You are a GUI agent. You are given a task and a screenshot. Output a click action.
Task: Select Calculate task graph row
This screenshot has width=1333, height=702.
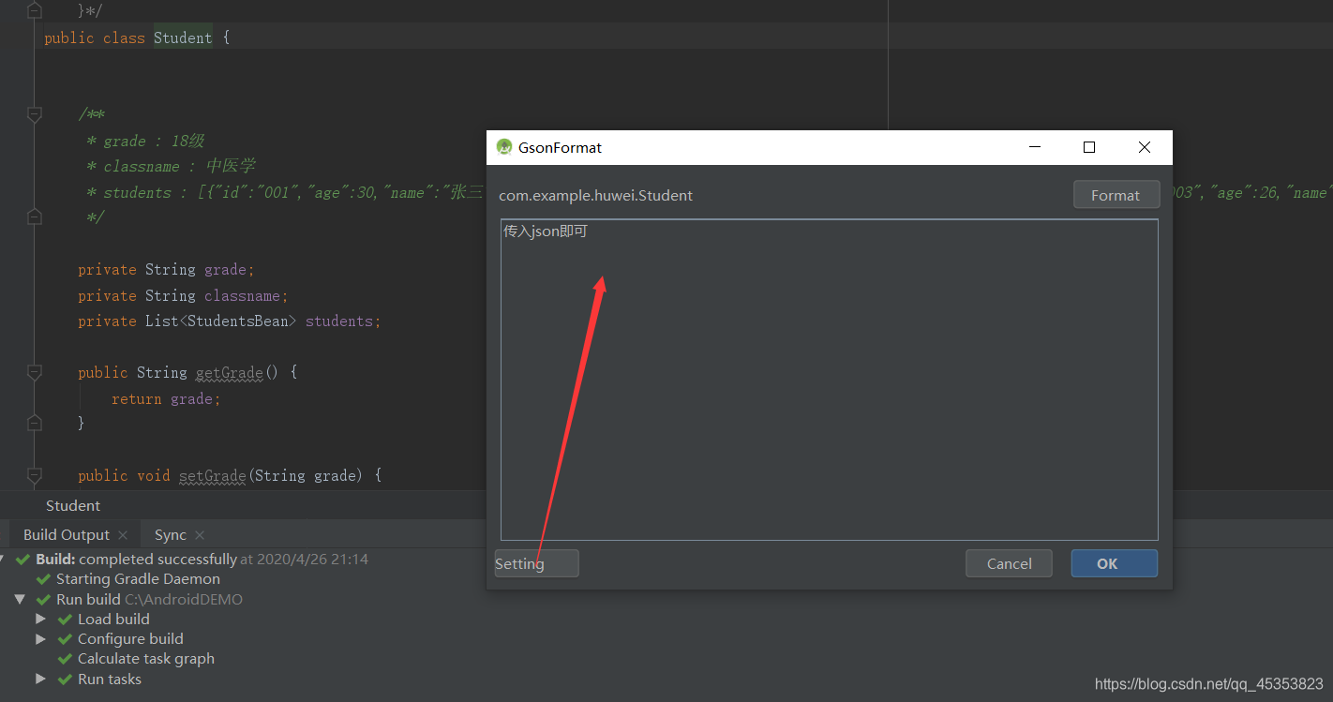point(145,659)
